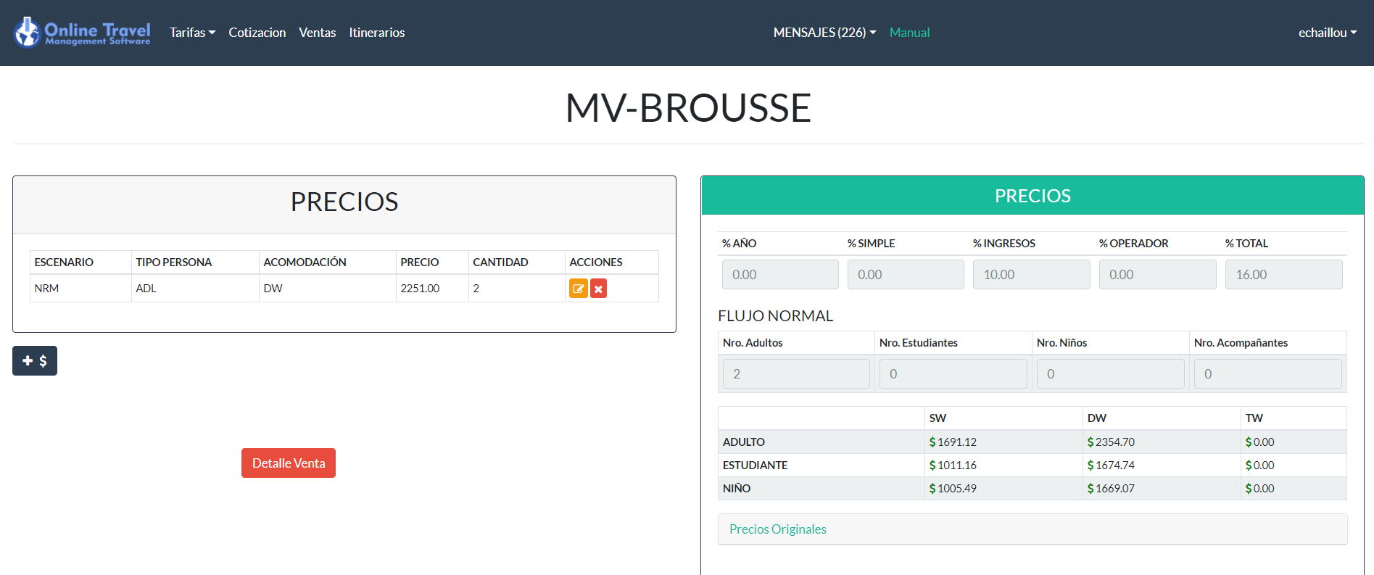The height and width of the screenshot is (575, 1374).
Task: Delete the NRM price row with red X
Action: (598, 289)
